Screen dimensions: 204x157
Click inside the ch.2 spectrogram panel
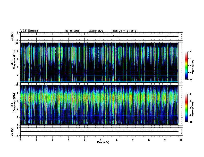click(99, 105)
